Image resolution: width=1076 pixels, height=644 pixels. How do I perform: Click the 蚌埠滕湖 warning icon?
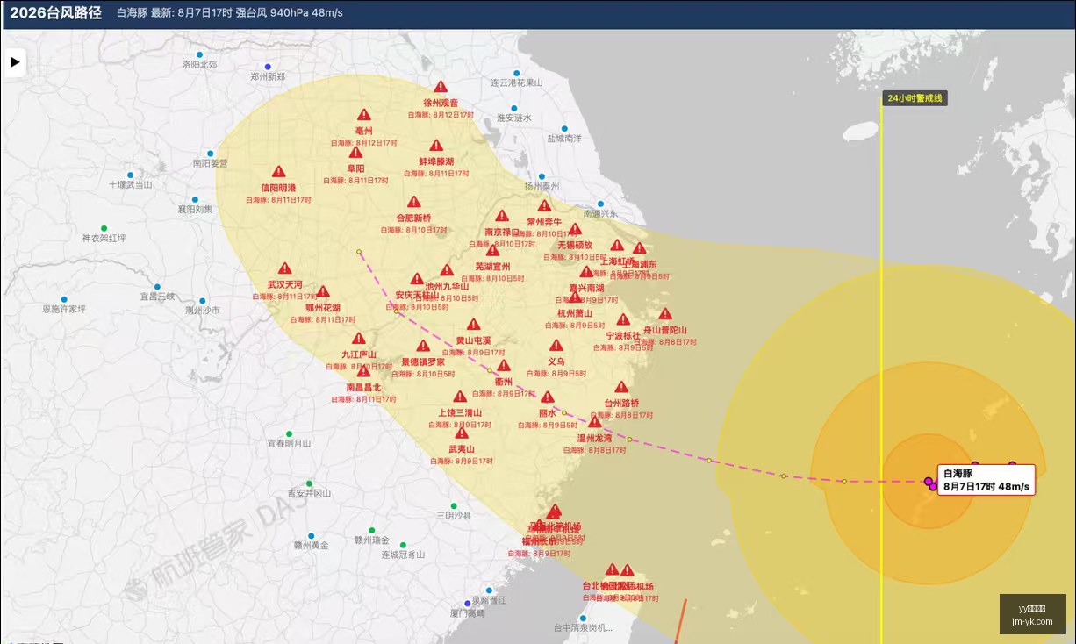pyautogui.click(x=436, y=146)
